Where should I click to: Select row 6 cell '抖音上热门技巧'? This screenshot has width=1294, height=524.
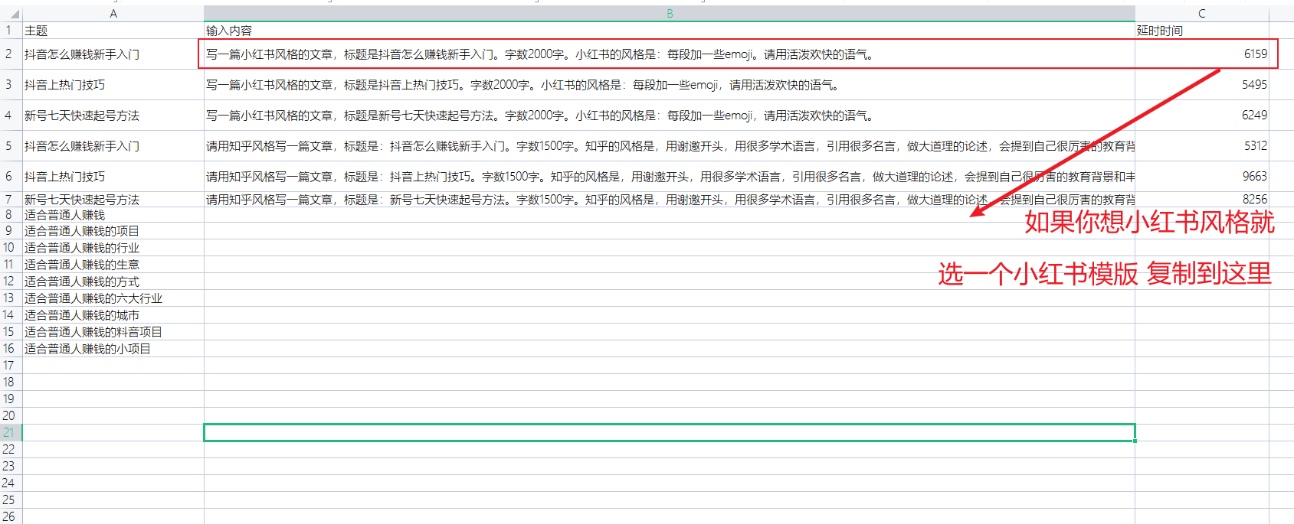point(113,177)
